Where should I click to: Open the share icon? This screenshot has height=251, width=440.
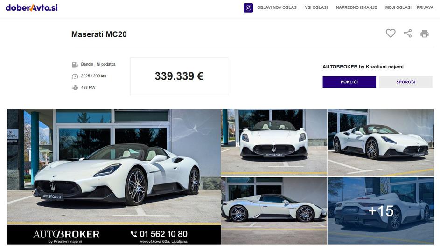click(407, 34)
